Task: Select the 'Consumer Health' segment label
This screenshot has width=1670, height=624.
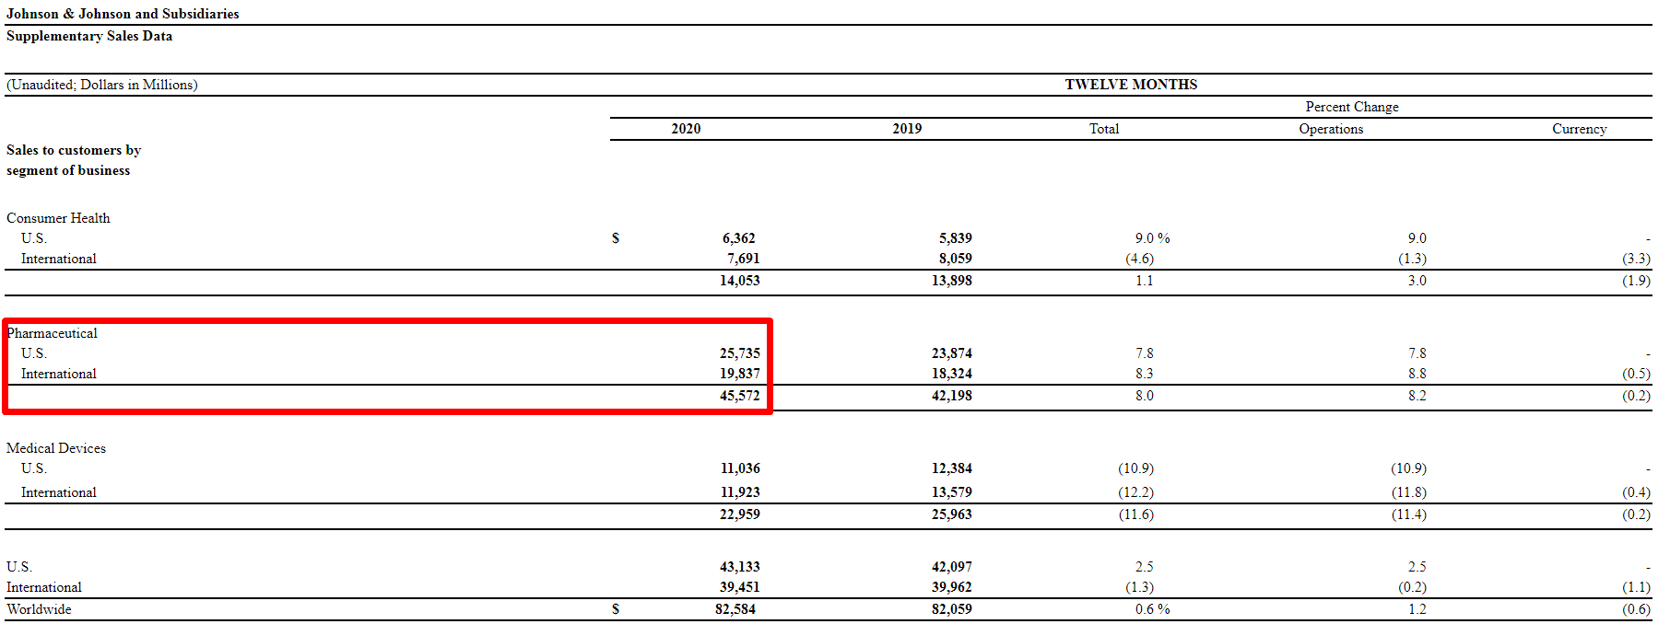Action: [58, 218]
